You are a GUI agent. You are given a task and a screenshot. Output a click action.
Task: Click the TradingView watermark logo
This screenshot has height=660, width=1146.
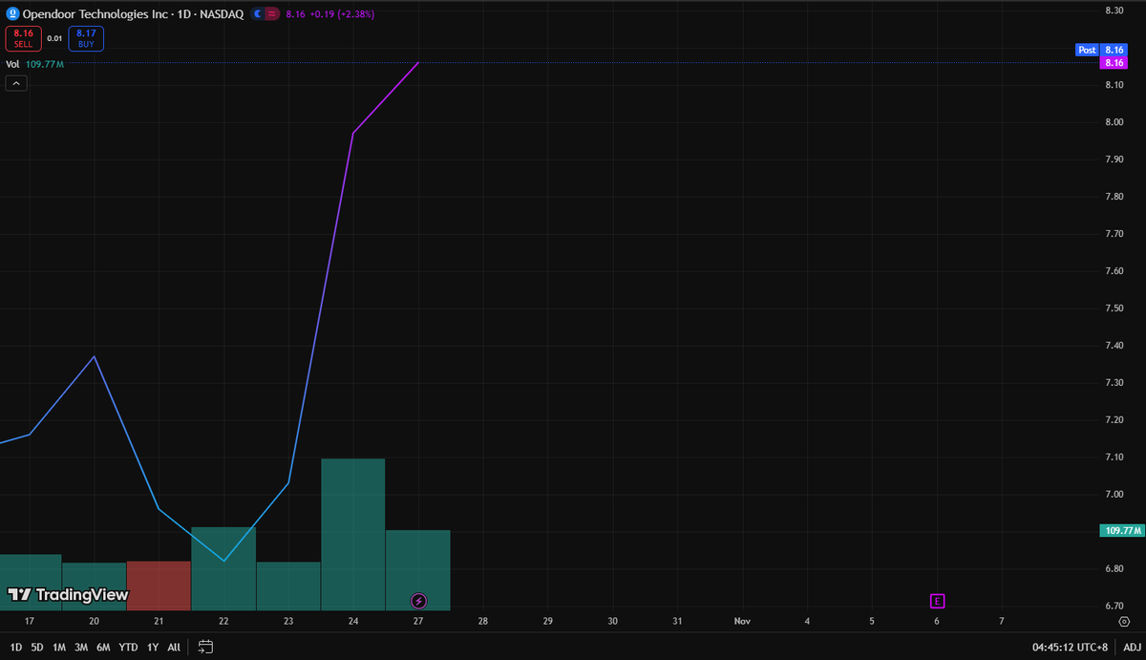pos(67,593)
